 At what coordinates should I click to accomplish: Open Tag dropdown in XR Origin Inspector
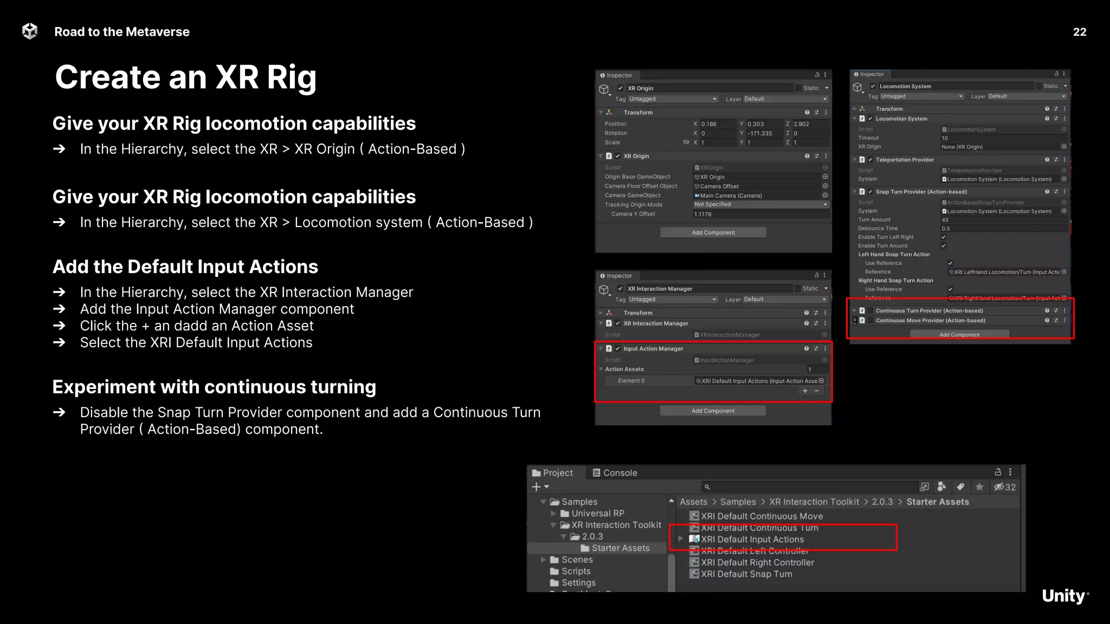(x=673, y=99)
